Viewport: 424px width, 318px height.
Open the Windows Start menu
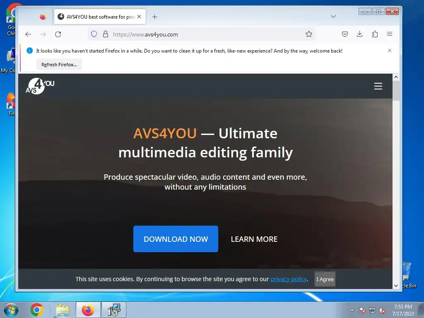point(11,310)
